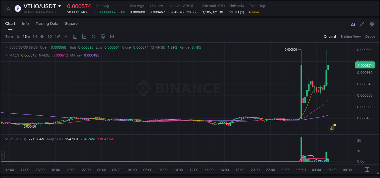
Task: Switch to the Chart tab
Action: pyautogui.click(x=10, y=24)
